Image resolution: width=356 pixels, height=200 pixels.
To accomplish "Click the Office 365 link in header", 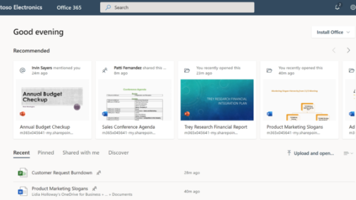I will click(69, 8).
